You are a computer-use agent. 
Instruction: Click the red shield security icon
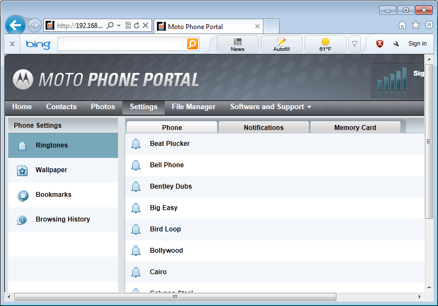tap(380, 43)
